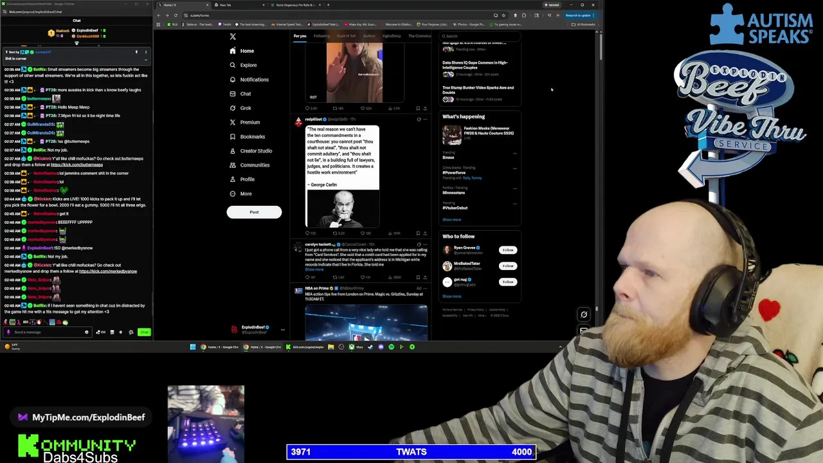Click the blue Post button

(x=254, y=212)
